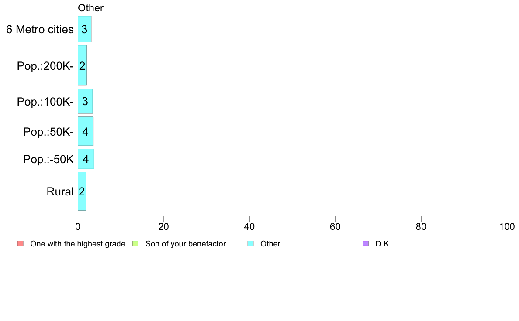
Task: Click the 100 tick on x-axis
Action: pyautogui.click(x=507, y=226)
